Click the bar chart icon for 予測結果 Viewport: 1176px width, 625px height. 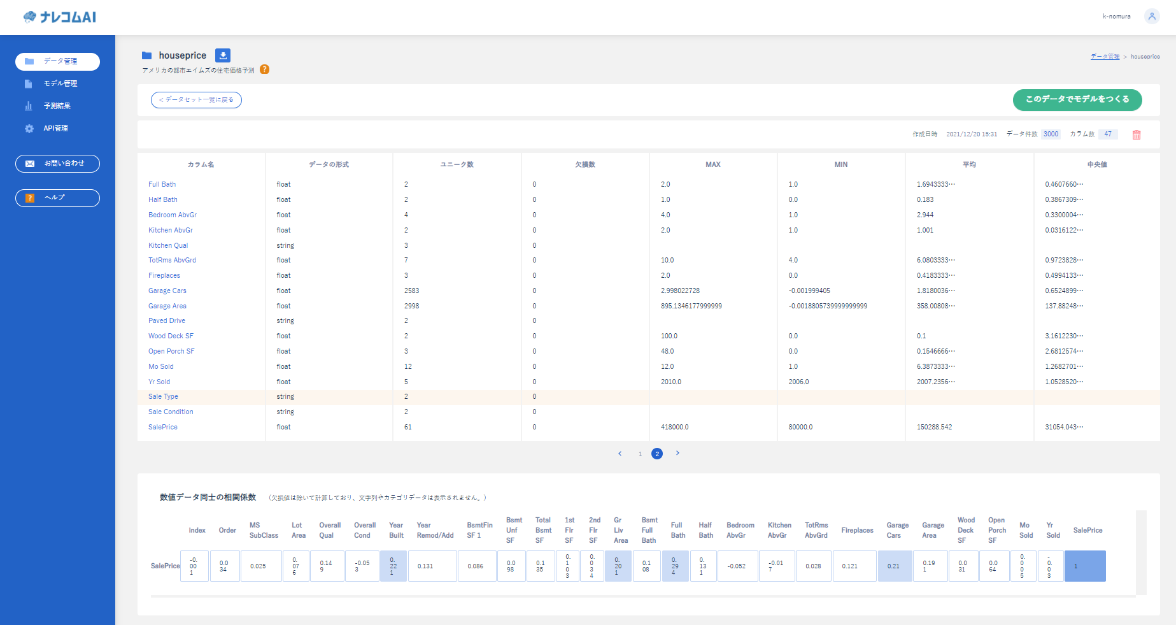(29, 105)
